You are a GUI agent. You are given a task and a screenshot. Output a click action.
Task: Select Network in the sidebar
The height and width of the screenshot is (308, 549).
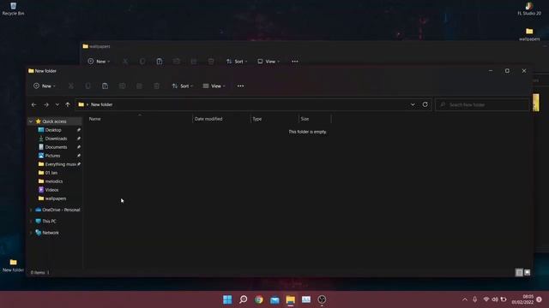(51, 233)
